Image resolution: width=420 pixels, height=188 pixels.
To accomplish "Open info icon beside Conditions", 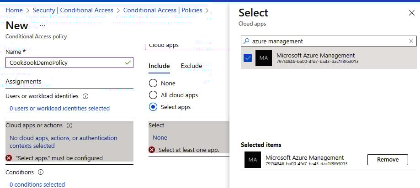I will pos(41,172).
